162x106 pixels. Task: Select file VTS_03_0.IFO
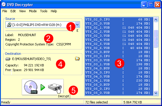119,56
